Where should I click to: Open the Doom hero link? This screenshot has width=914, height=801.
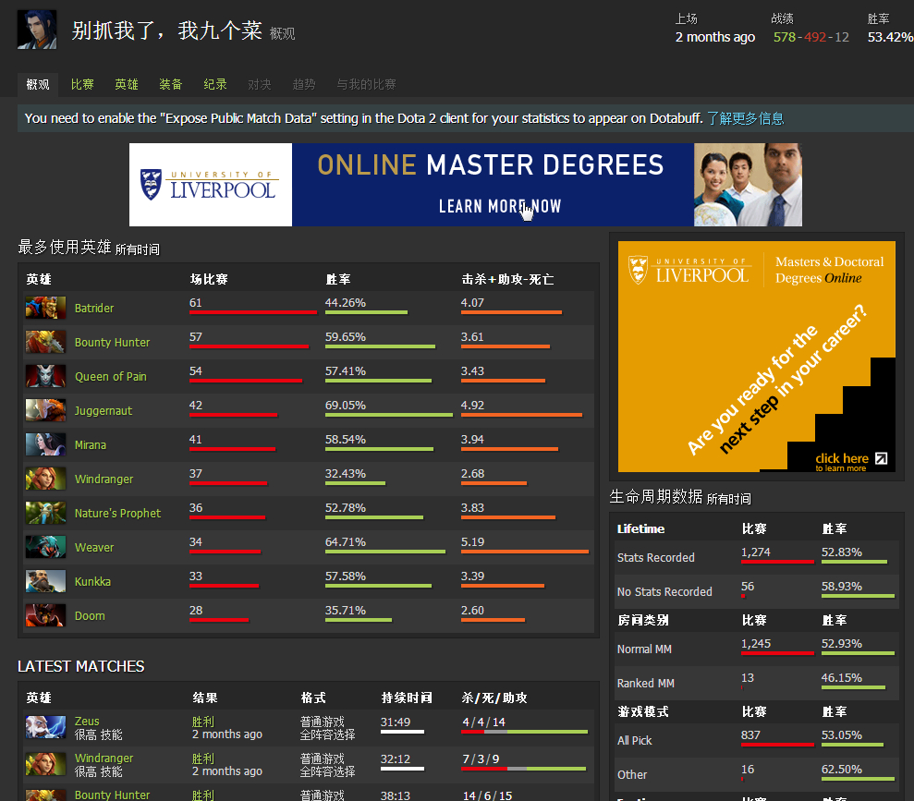coord(90,615)
